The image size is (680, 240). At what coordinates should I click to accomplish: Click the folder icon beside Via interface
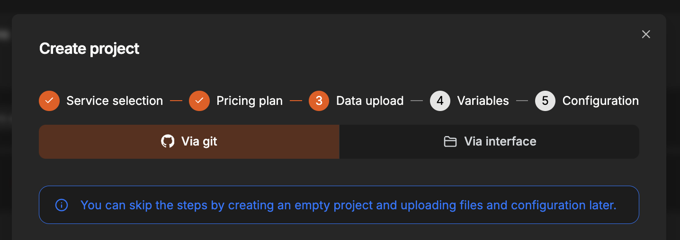pos(450,141)
